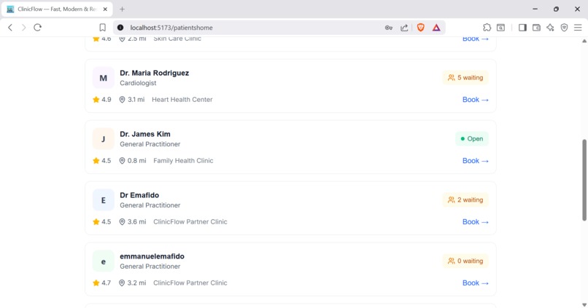Click the 4.9 star rating

click(101, 100)
